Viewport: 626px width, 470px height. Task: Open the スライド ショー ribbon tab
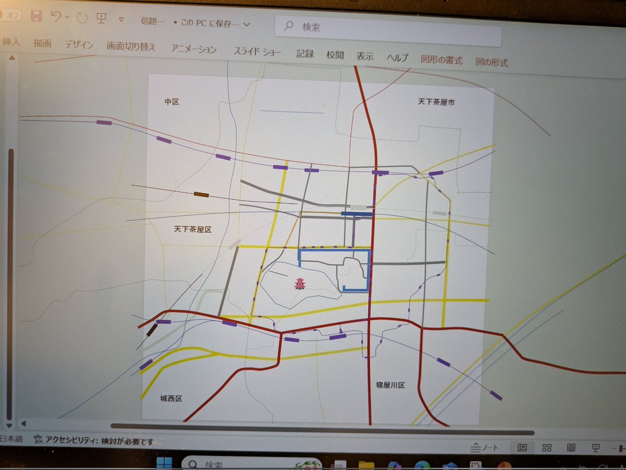[x=257, y=52]
